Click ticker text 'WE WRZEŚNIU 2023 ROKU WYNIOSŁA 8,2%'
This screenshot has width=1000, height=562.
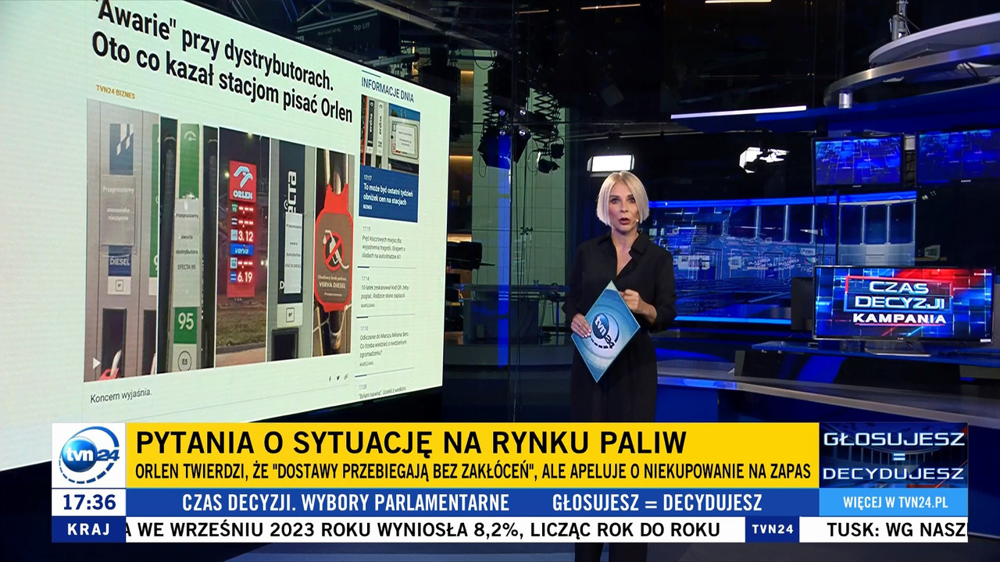coord(329,529)
